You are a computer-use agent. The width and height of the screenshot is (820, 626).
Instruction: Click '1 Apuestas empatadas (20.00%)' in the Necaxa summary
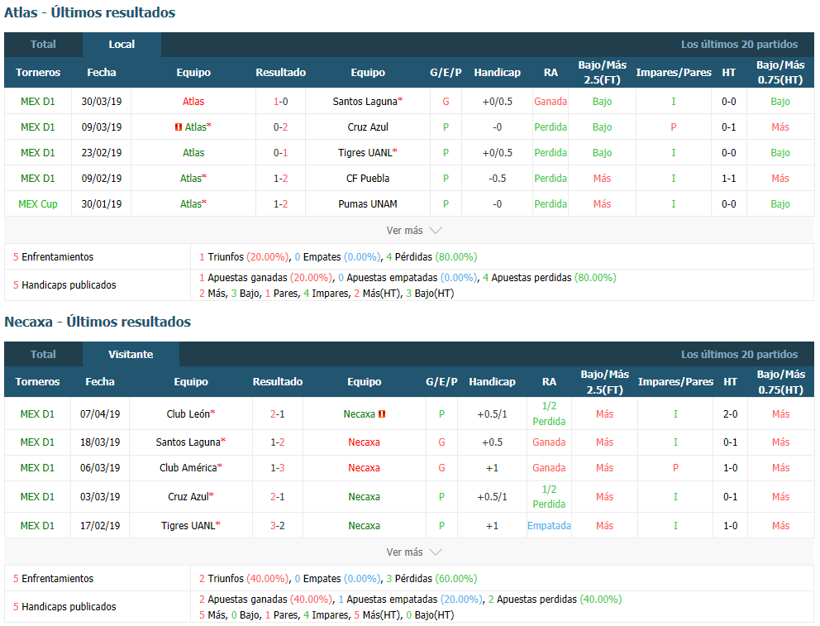click(411, 600)
